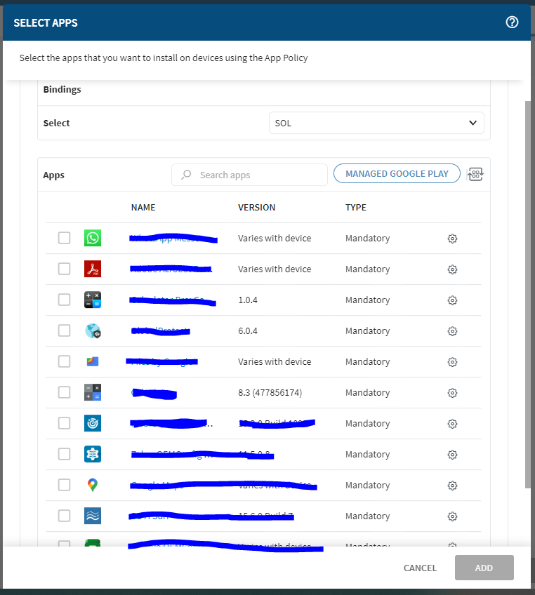Check the box beside Google Maps
Viewport: 535px width, 595px height.
(x=65, y=485)
